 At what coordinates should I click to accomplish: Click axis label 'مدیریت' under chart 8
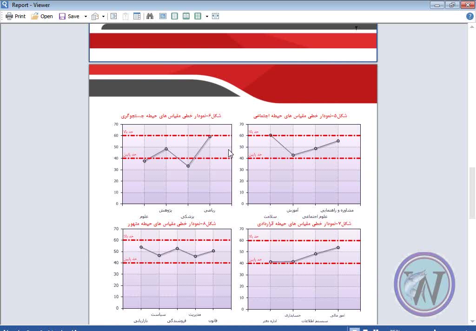195,314
